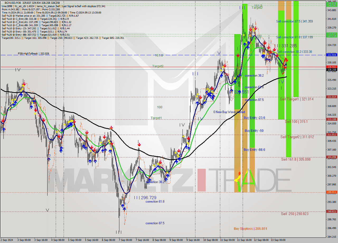The width and height of the screenshot is (338, 243).
Task: Click the FSB-HighToBreak | 332.026 label
Action: (34, 54)
